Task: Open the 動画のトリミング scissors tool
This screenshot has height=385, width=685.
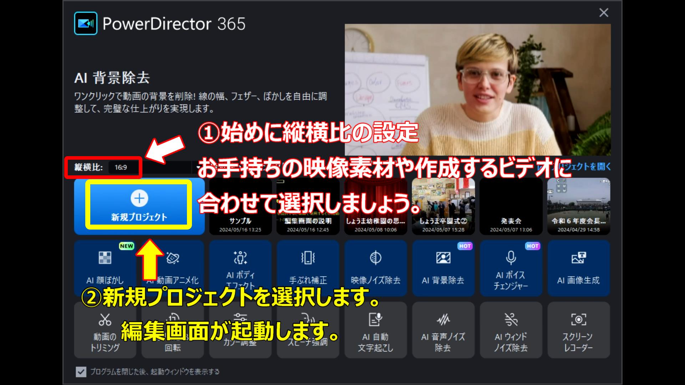Action: coord(105,330)
